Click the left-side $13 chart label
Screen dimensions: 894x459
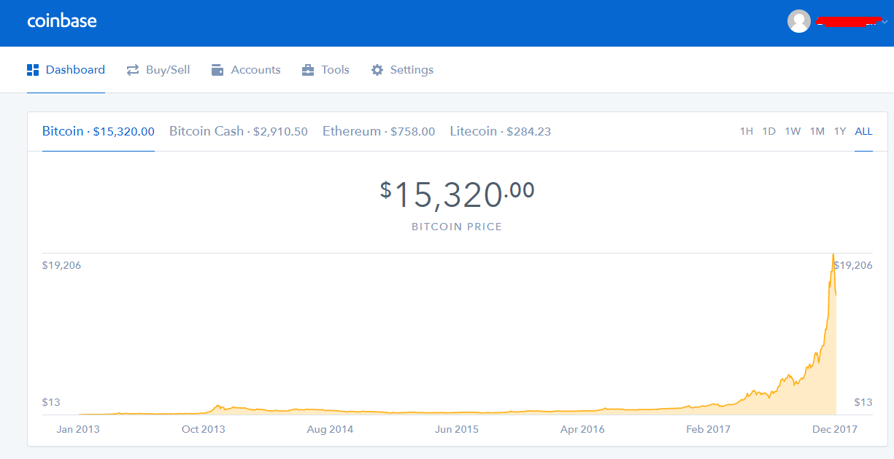click(51, 402)
